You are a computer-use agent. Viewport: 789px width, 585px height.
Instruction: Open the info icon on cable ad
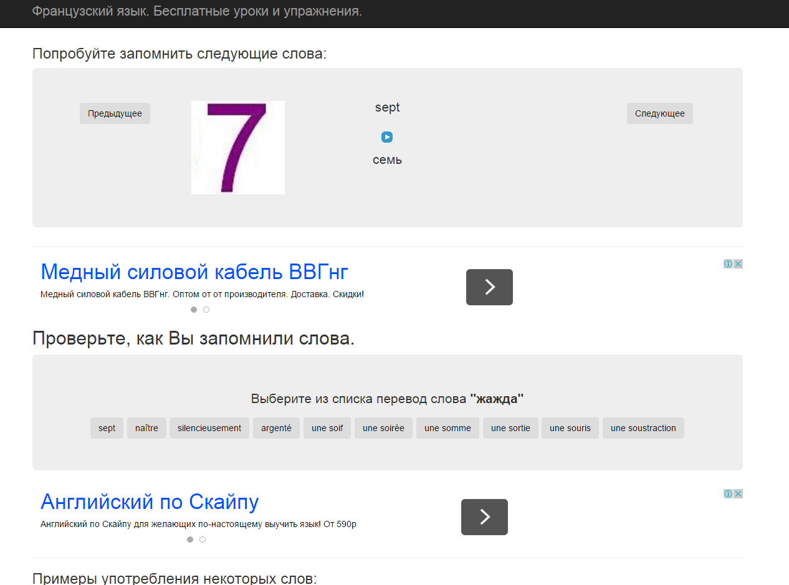point(728,264)
